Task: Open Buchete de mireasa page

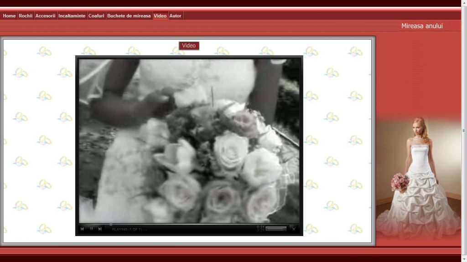Action: point(129,16)
